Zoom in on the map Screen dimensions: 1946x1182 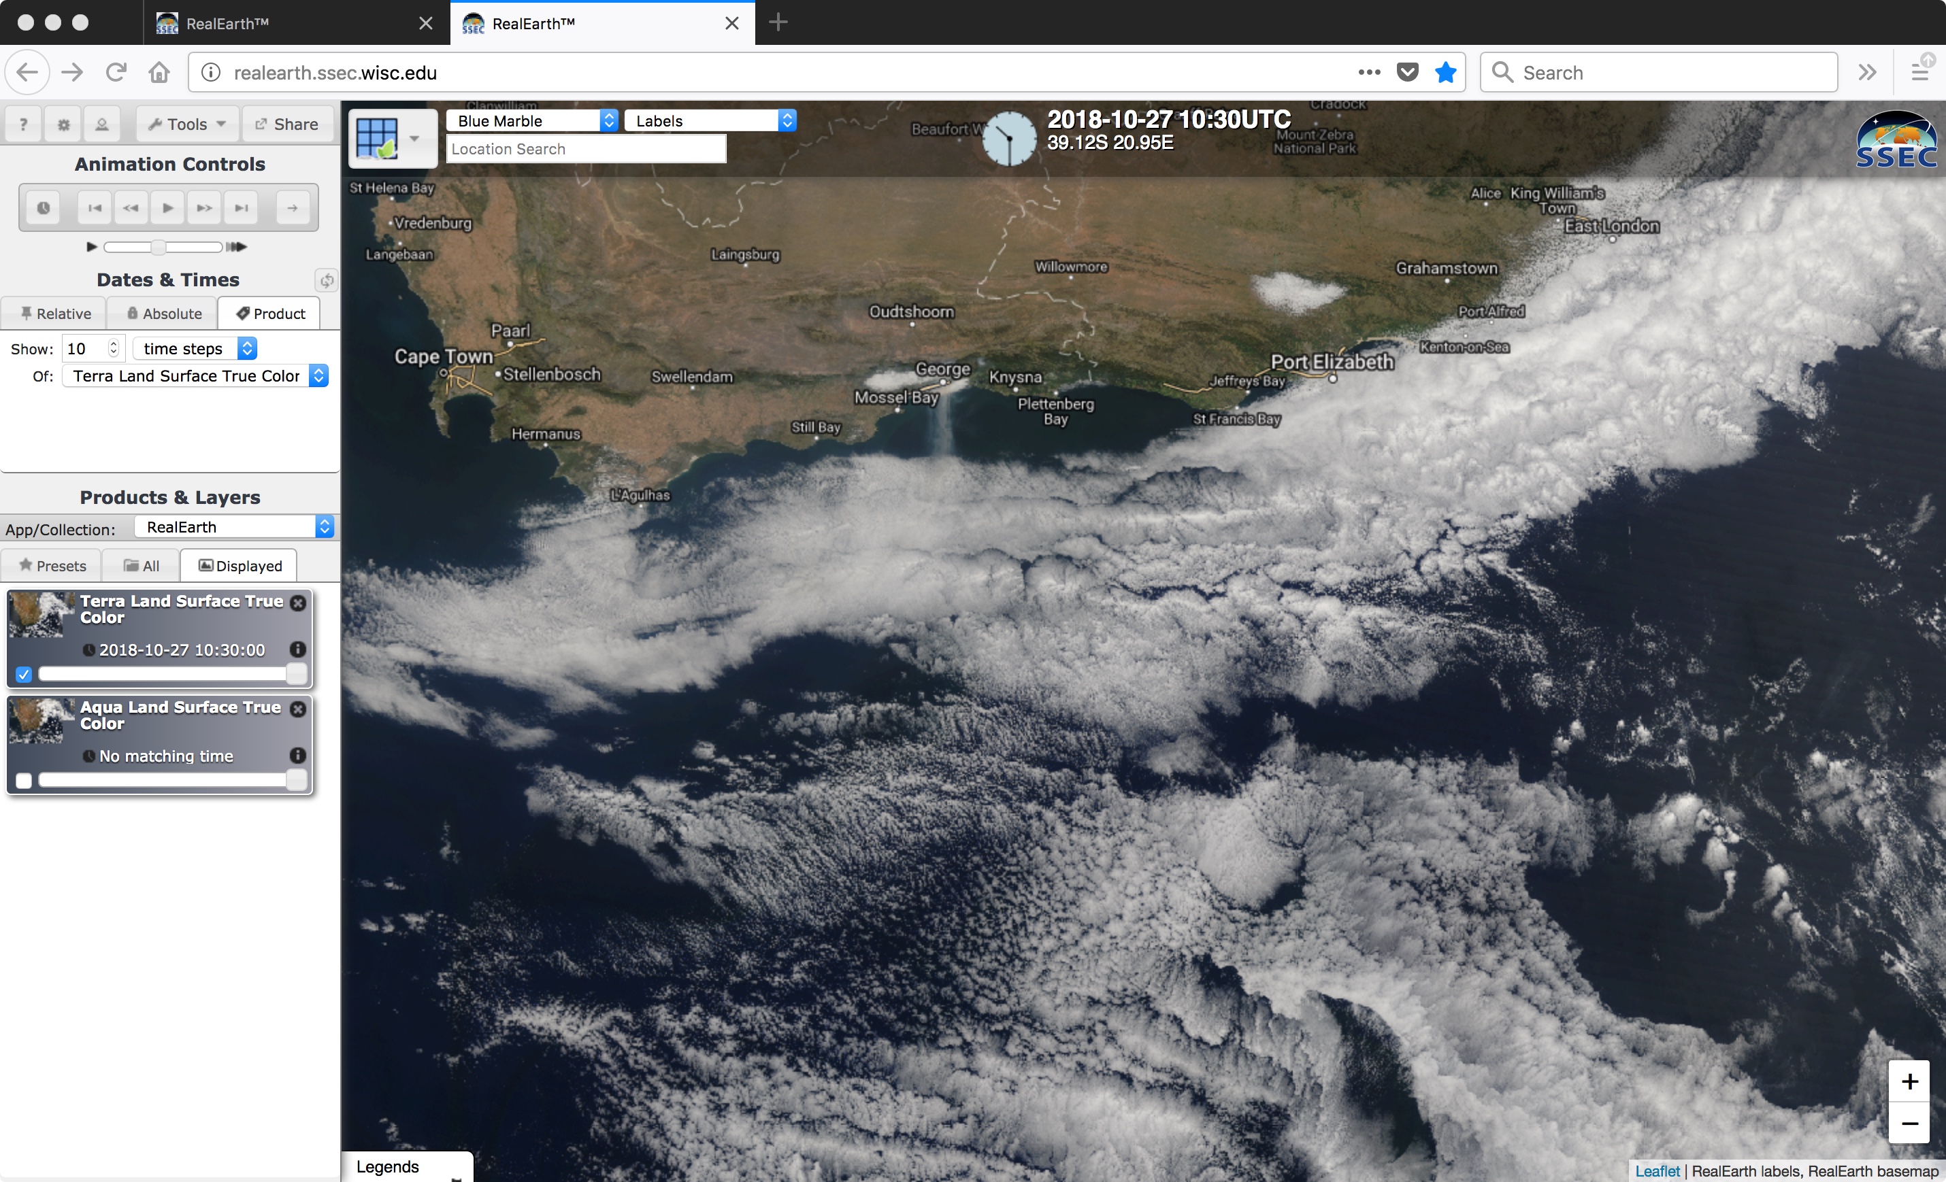1909,1081
